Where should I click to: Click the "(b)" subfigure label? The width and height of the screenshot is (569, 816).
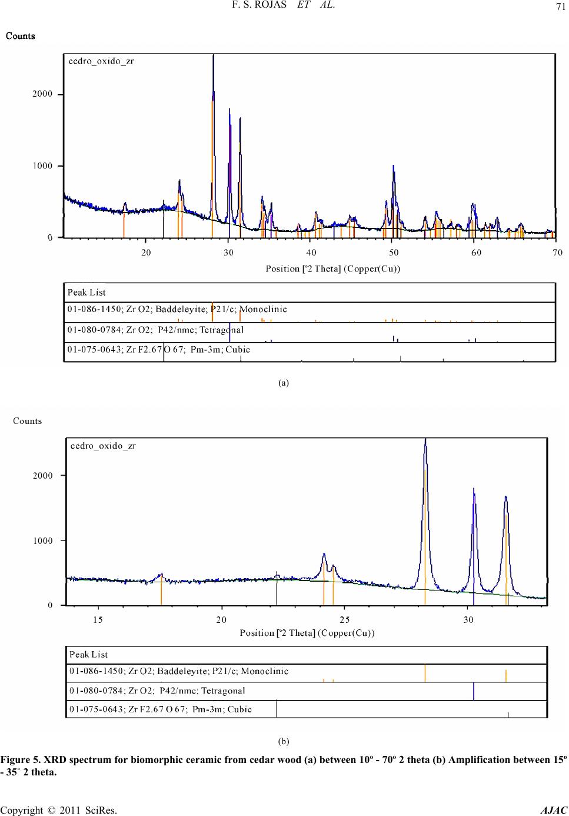[x=284, y=741]
